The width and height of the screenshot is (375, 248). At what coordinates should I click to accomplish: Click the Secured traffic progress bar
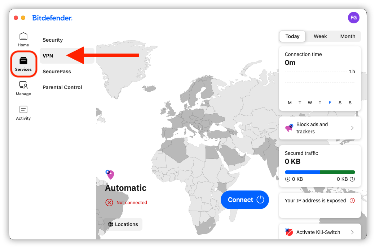pyautogui.click(x=320, y=172)
